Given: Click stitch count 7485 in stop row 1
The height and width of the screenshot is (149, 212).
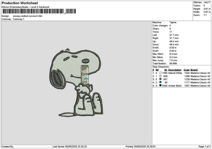Looking at the screenshot, I should pyautogui.click(x=165, y=73).
